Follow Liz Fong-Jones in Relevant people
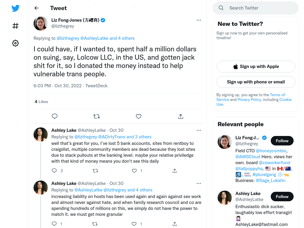304x228 pixels. [x=282, y=141]
